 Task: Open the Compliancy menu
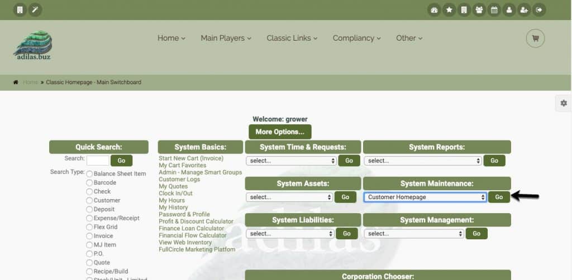tap(356, 38)
